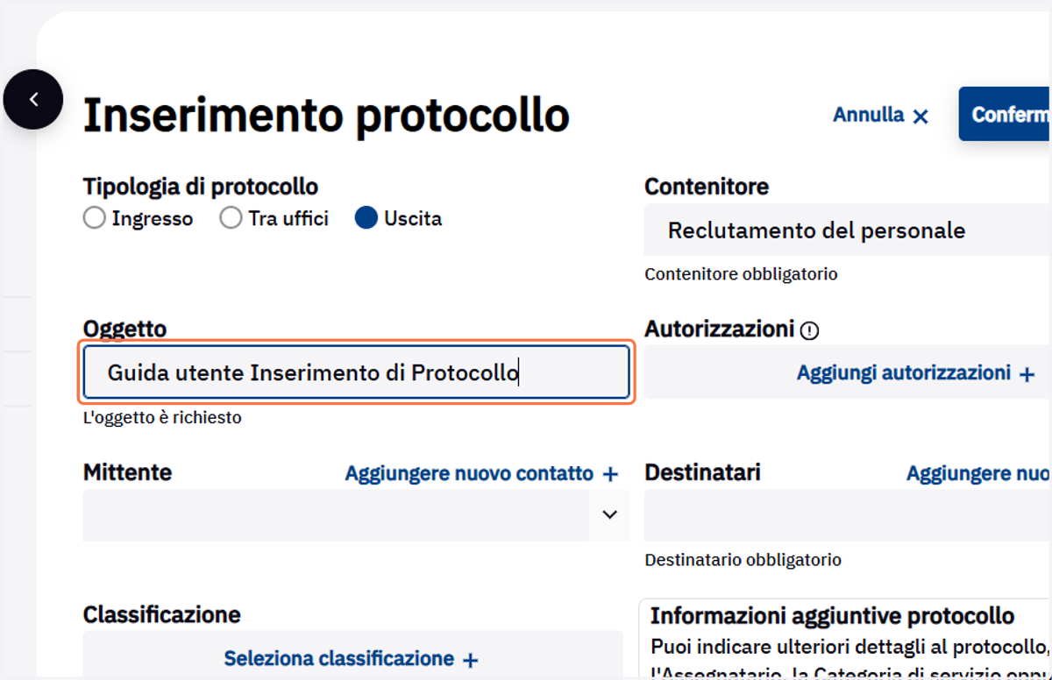Open the Contenitore Reclutamento del personale dropdown
This screenshot has height=680, width=1052.
coord(848,230)
